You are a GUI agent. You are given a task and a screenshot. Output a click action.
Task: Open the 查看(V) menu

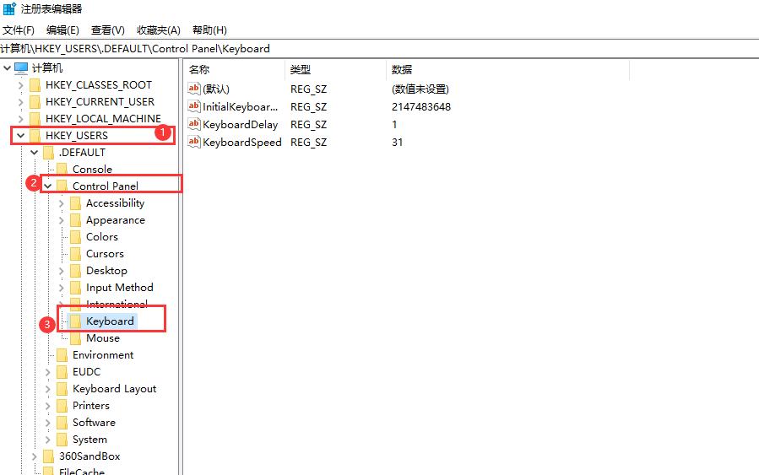coord(107,30)
